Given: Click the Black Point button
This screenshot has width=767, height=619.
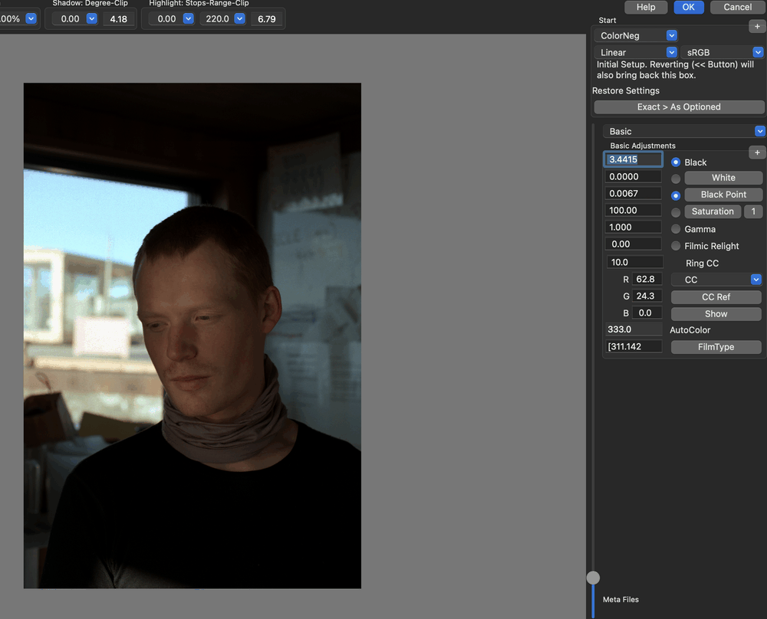Looking at the screenshot, I should (723, 195).
